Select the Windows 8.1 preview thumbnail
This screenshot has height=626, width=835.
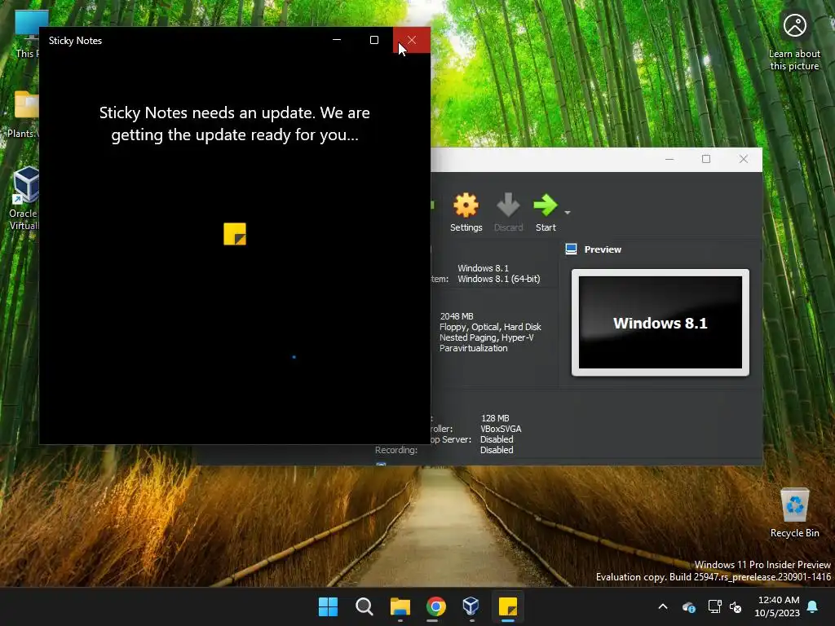point(660,322)
